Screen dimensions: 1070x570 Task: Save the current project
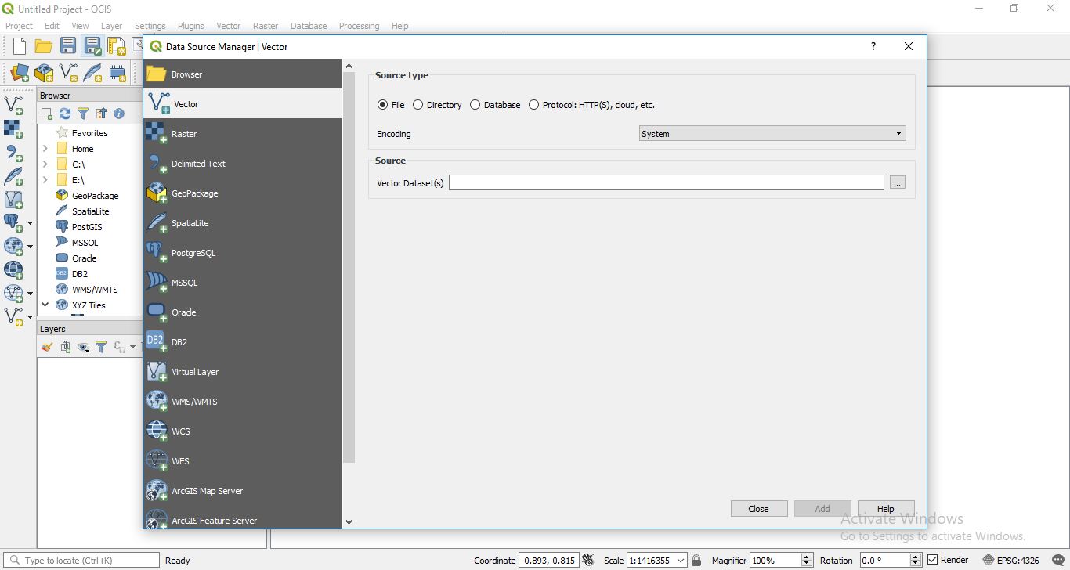coord(67,45)
